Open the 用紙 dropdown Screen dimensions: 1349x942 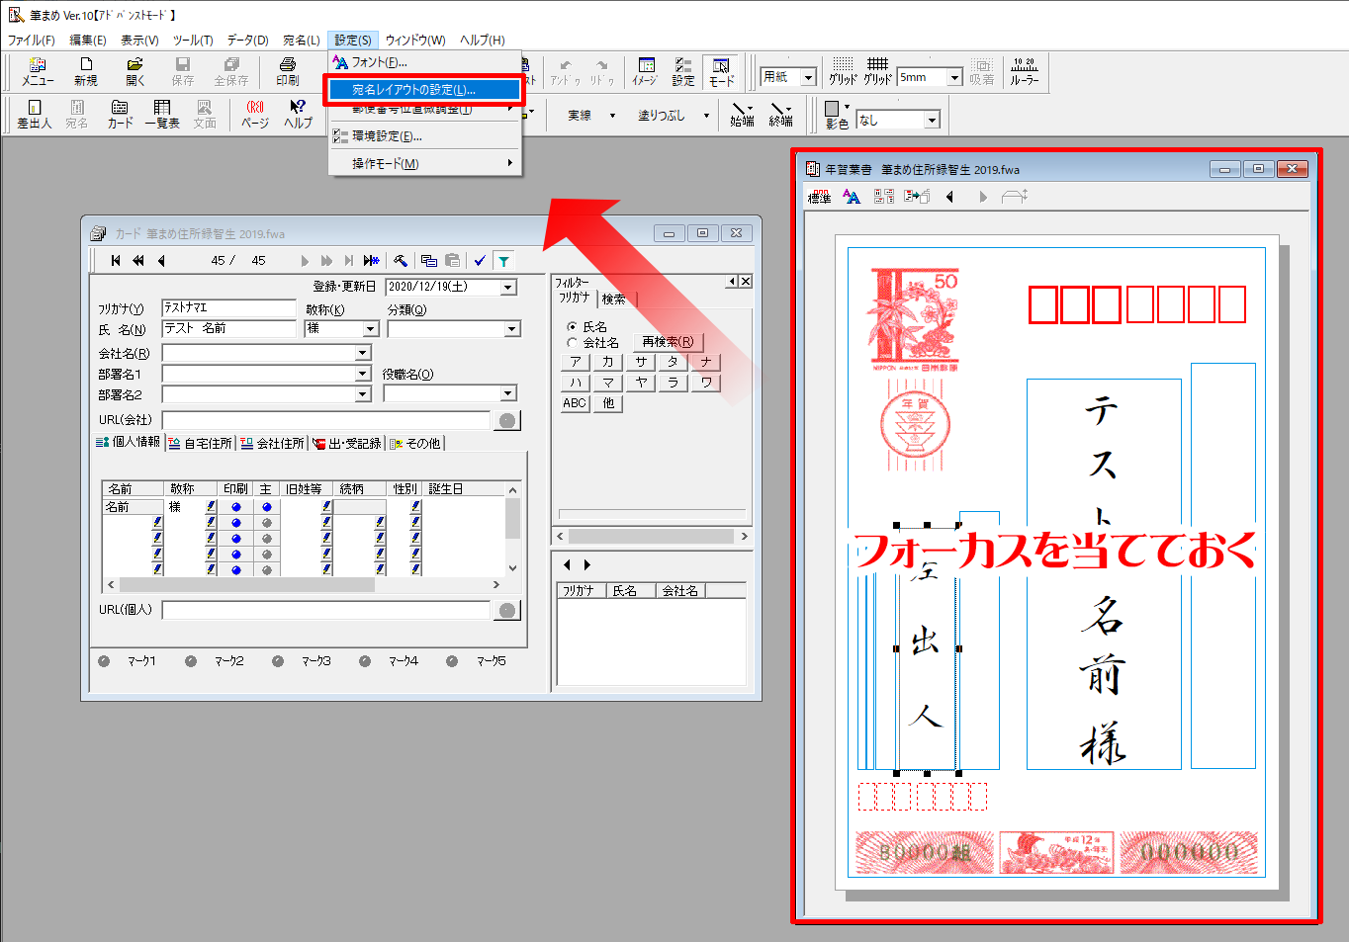(808, 77)
